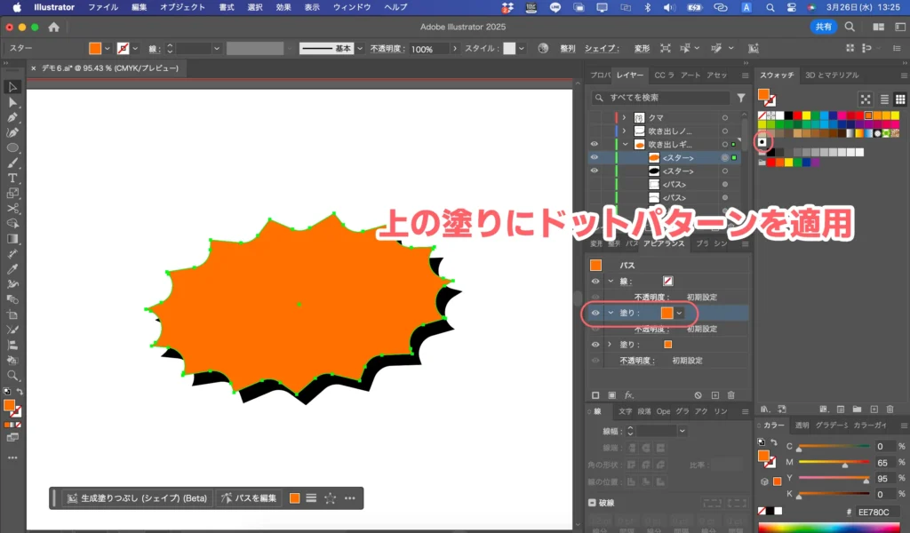Screen dimensions: 910x533
Task: Expand the クマ layer group
Action: tap(623, 117)
